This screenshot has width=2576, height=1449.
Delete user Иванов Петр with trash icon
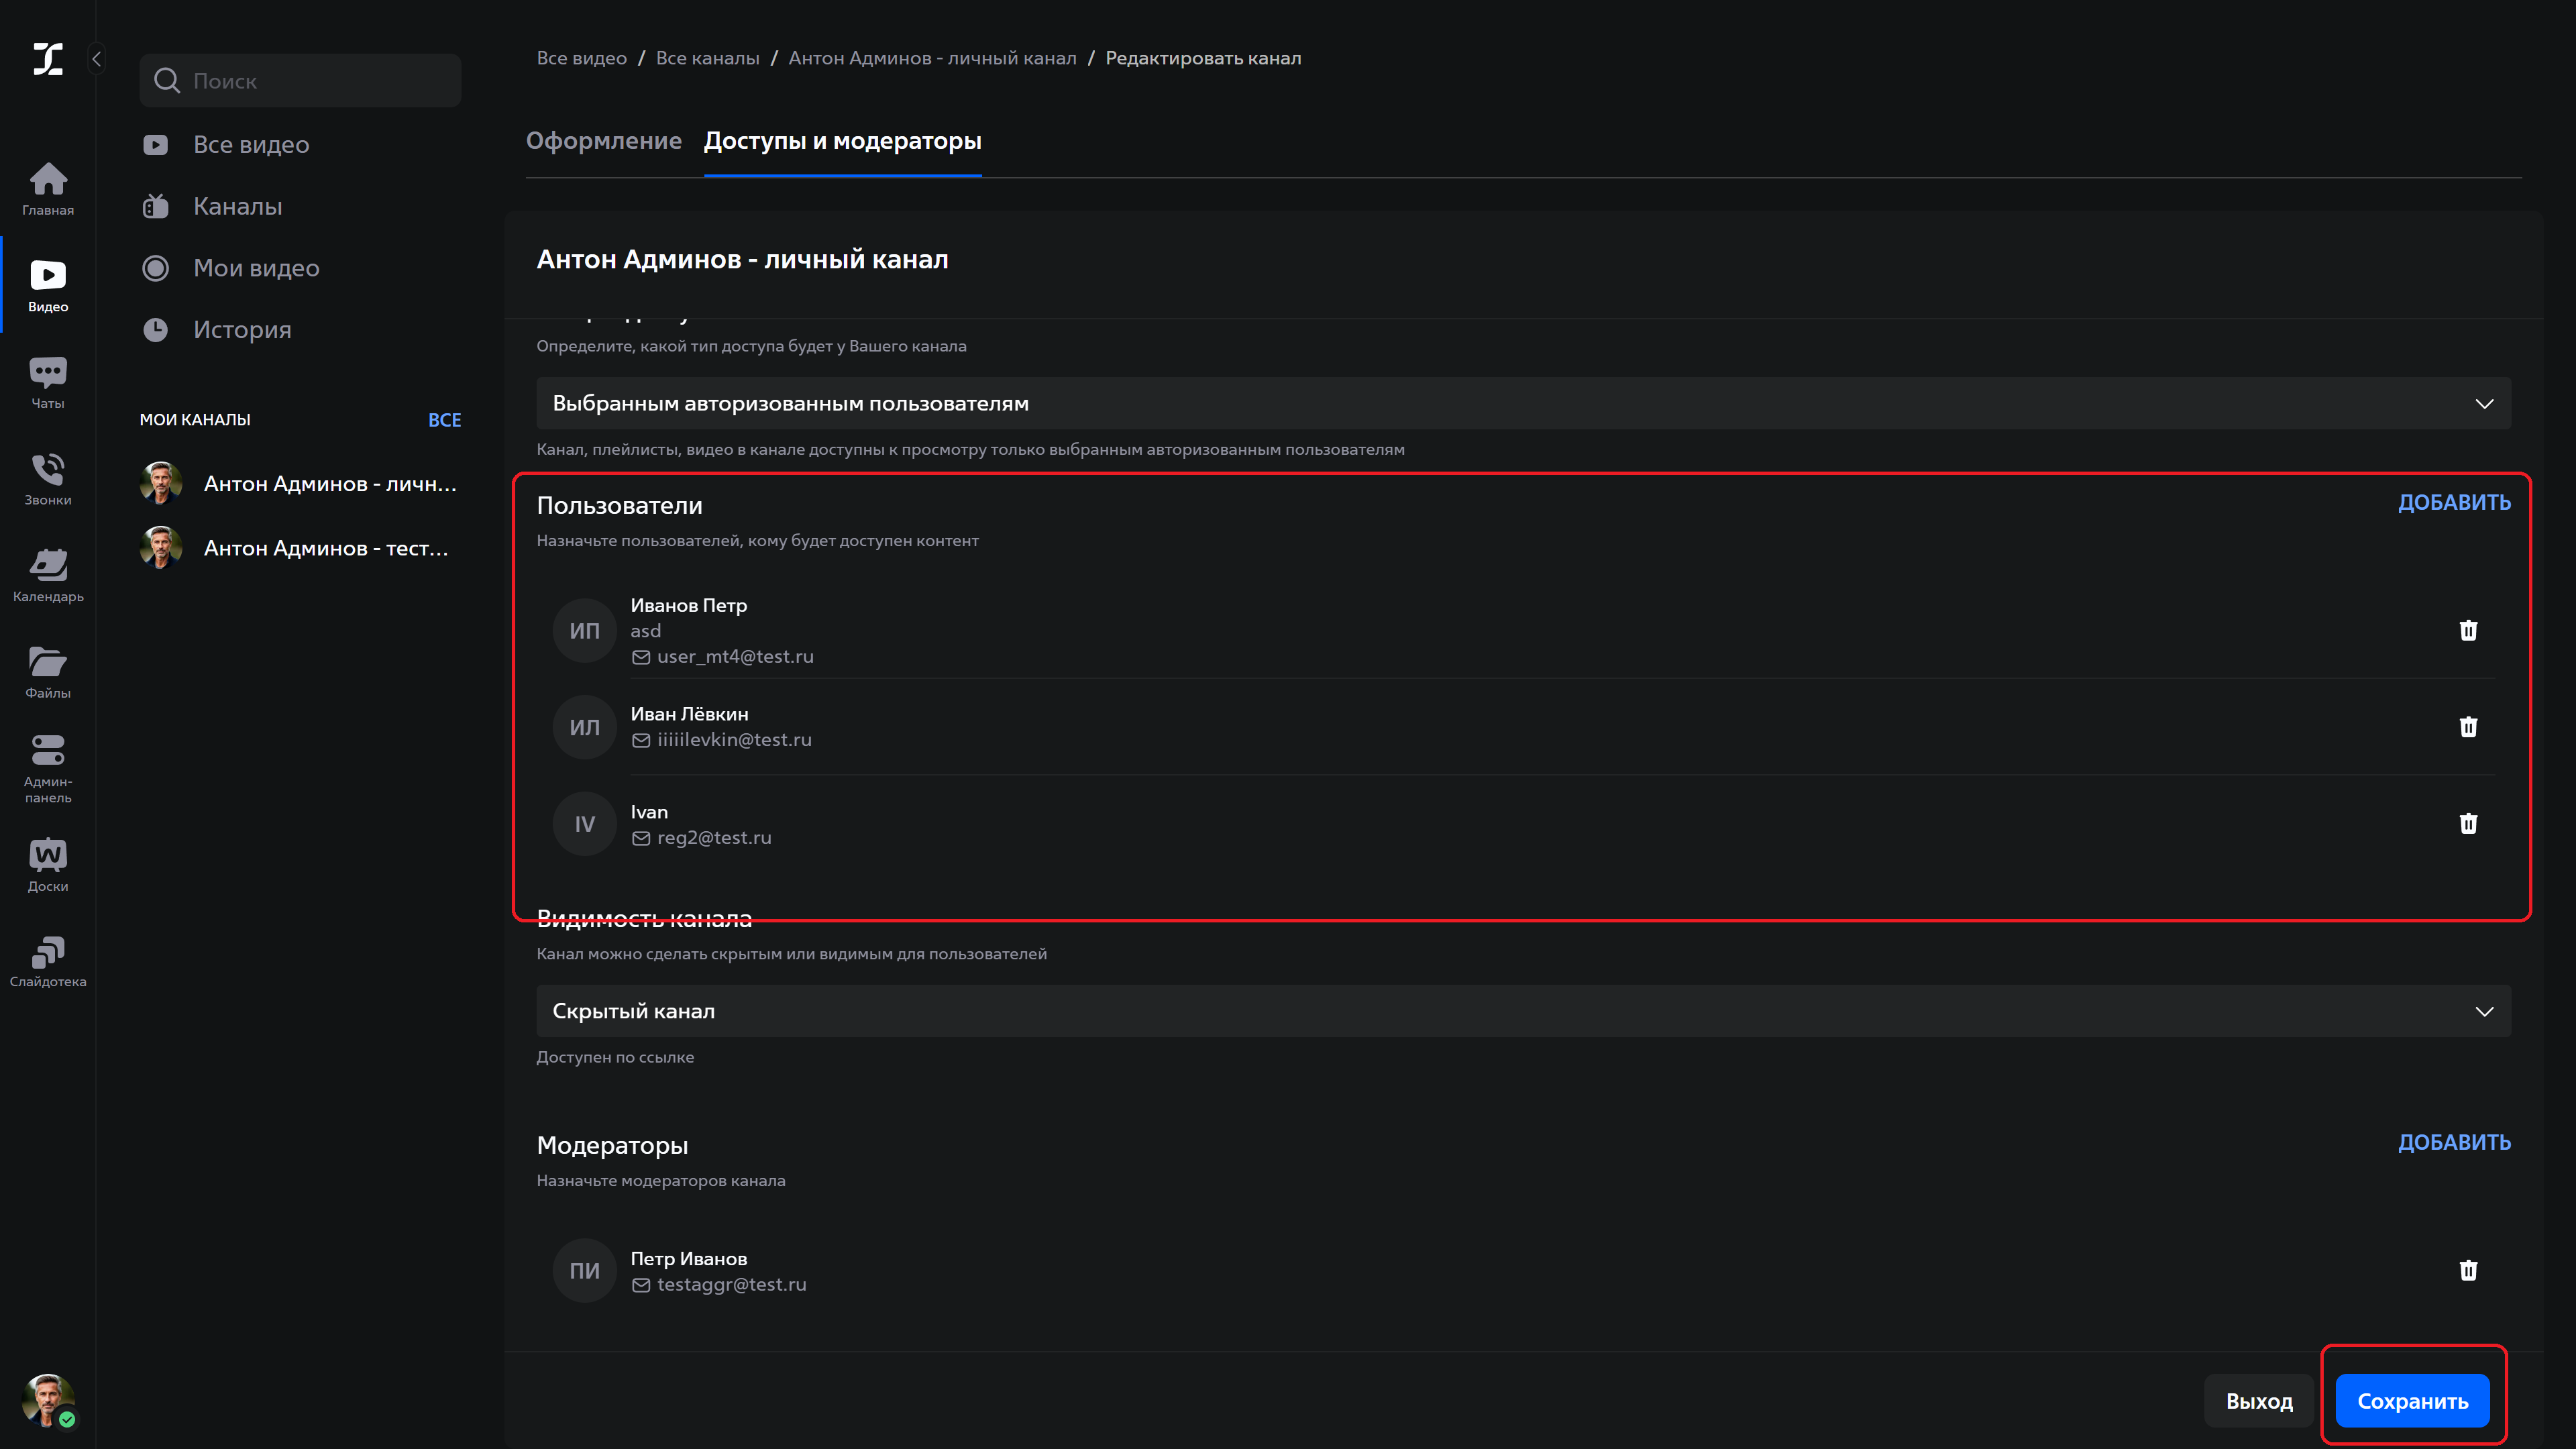(x=2468, y=630)
